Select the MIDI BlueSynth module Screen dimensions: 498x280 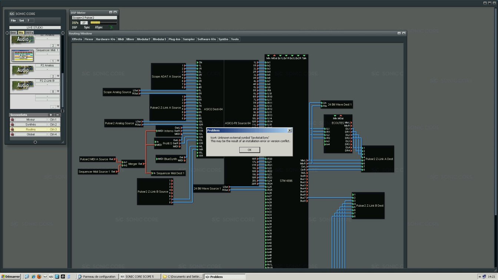170,159
